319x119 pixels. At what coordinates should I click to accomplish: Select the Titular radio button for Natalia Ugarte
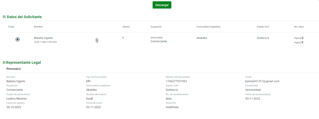(17, 39)
